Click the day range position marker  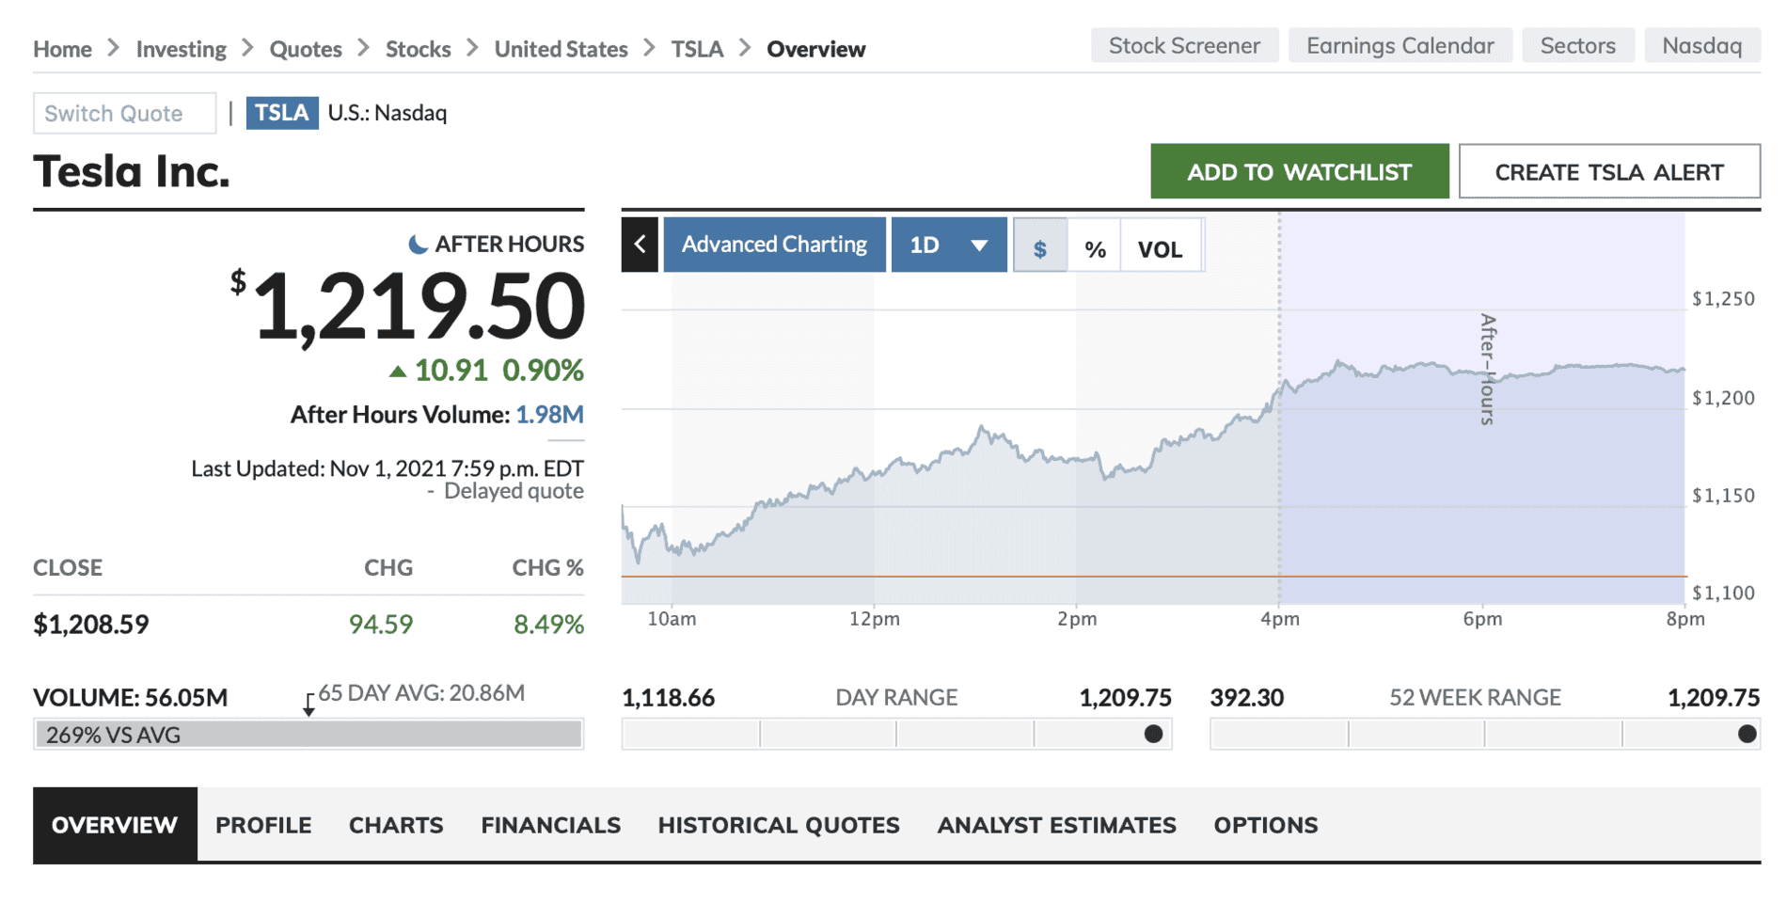coord(1152,734)
